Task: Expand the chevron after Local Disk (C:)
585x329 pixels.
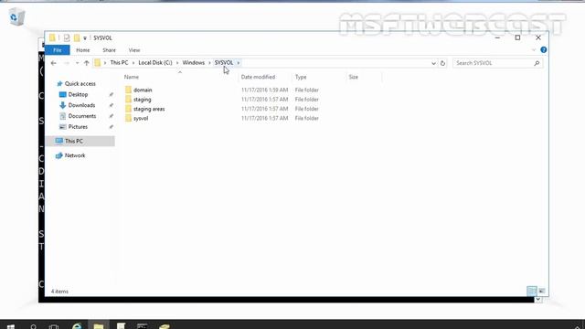Action: click(177, 63)
